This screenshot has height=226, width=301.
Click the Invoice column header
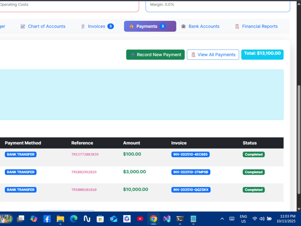click(x=179, y=143)
